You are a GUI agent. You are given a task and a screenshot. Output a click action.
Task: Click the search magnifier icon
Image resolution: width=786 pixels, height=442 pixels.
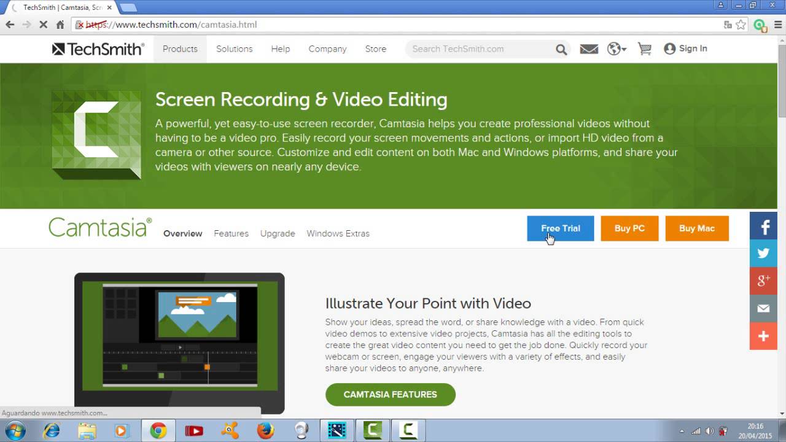pos(561,49)
